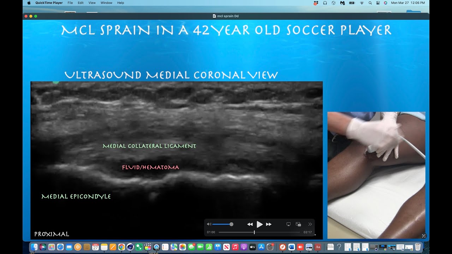This screenshot has height=254, width=452.
Task: Open share and playback speed chevrons
Action: [x=310, y=224]
